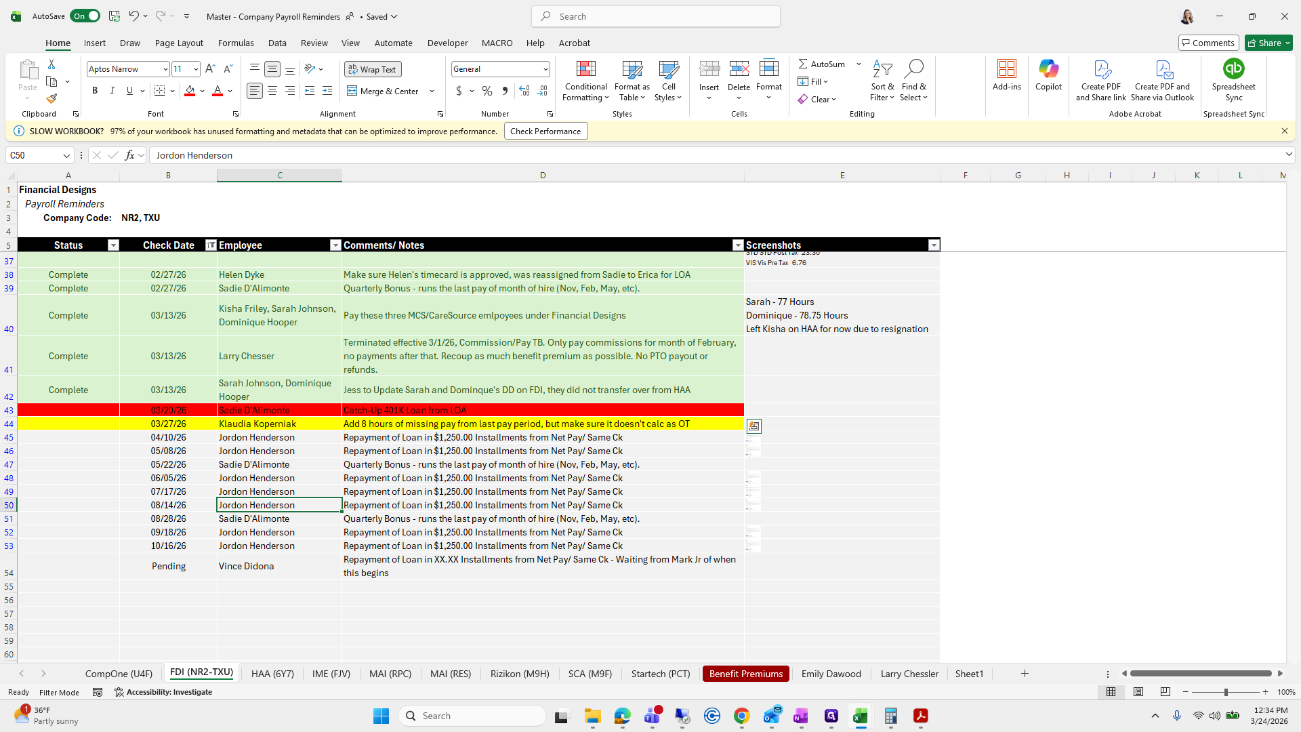1301x732 pixels.
Task: Open the General number format dropdown
Action: coord(545,69)
